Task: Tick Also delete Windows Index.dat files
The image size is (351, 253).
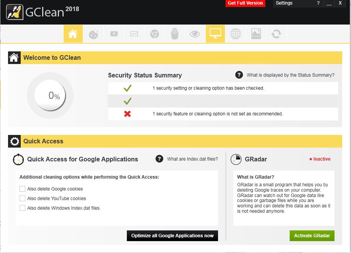Action: click(23, 208)
